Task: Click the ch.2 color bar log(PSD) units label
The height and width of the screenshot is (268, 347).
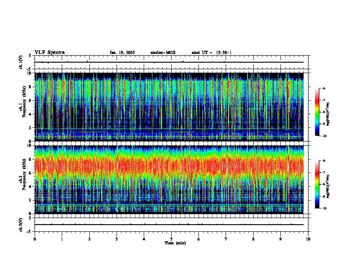Action: (x=328, y=186)
